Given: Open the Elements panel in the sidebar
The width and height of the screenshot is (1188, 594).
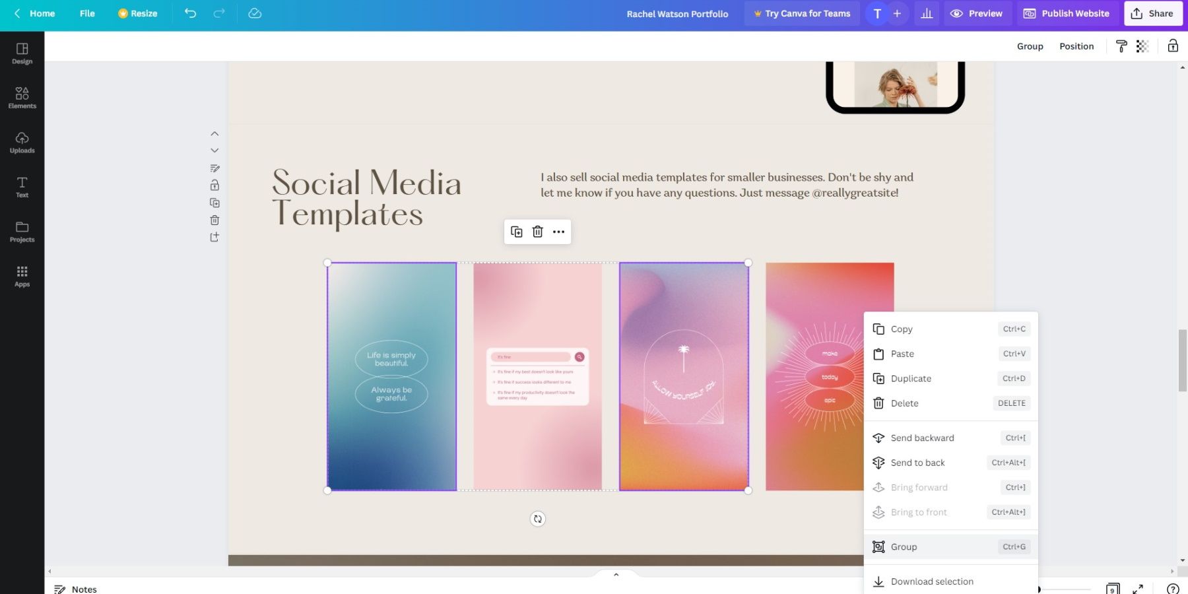Looking at the screenshot, I should coord(22,97).
